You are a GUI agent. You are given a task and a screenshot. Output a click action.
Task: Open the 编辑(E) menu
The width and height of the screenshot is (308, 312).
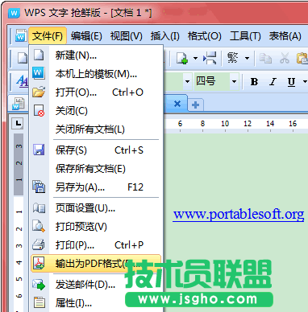tap(86, 36)
